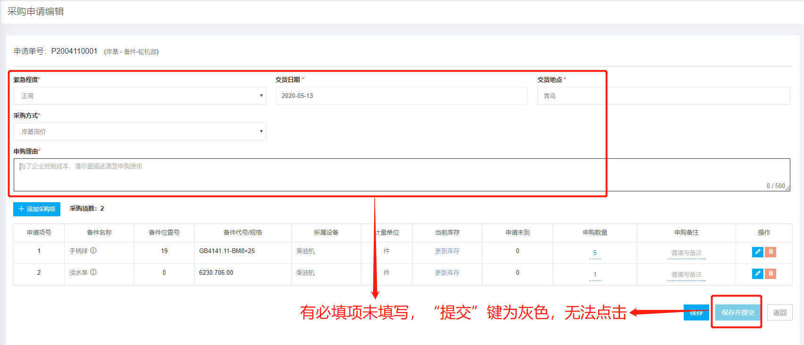Click the 返回 button
The height and width of the screenshot is (345, 804).
[x=780, y=312]
